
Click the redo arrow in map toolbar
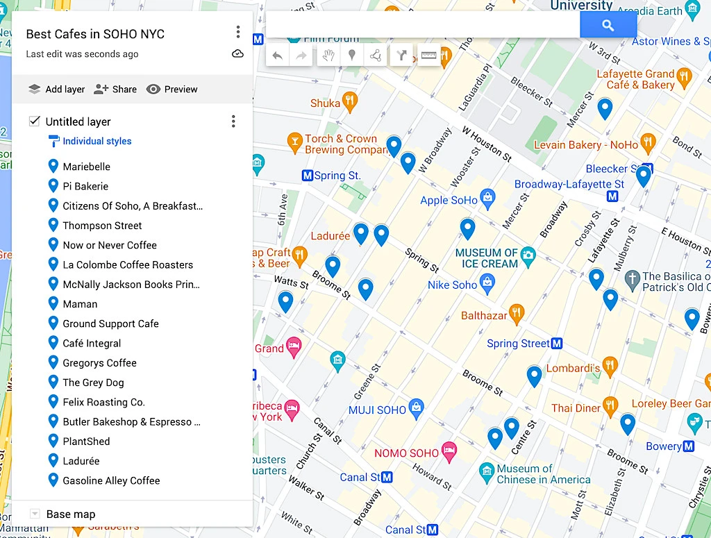pyautogui.click(x=301, y=56)
